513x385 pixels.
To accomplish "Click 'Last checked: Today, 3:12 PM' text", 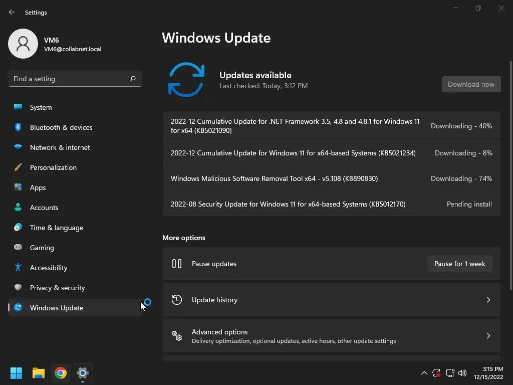I will 264,86.
